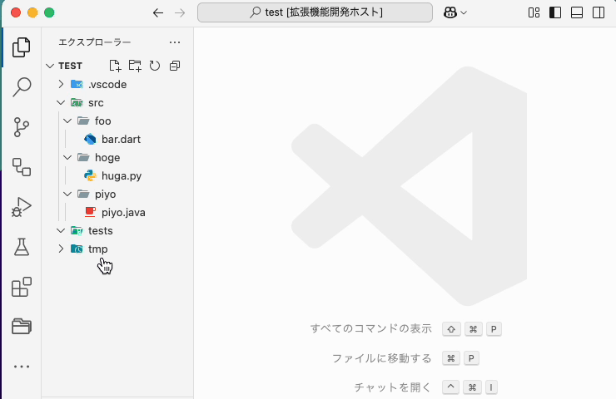Screen dimensions: 616x399
Task: Show additional activity bar views ellipsis
Action: click(x=21, y=367)
